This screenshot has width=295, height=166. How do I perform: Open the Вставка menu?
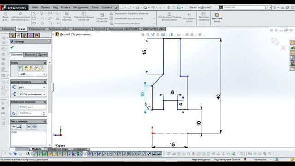[65, 7]
